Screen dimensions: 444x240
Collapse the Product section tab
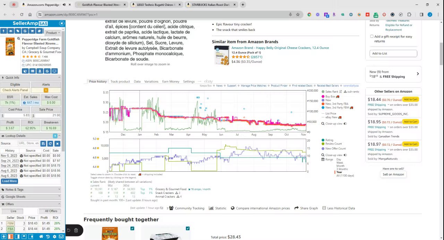[x=53, y=33]
